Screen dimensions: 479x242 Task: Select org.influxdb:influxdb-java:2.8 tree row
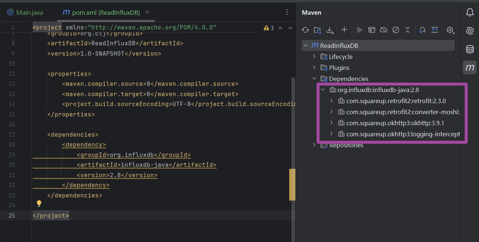pos(378,90)
